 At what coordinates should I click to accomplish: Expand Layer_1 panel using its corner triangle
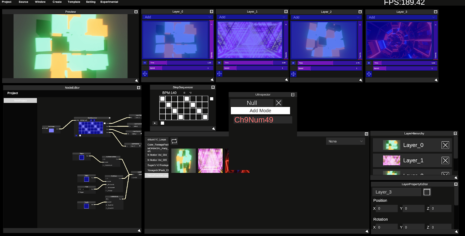(x=287, y=80)
